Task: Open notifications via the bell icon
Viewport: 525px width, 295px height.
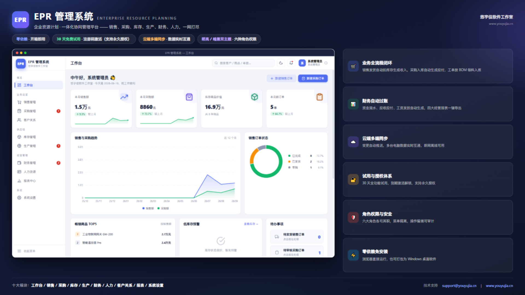Action: tap(291, 63)
